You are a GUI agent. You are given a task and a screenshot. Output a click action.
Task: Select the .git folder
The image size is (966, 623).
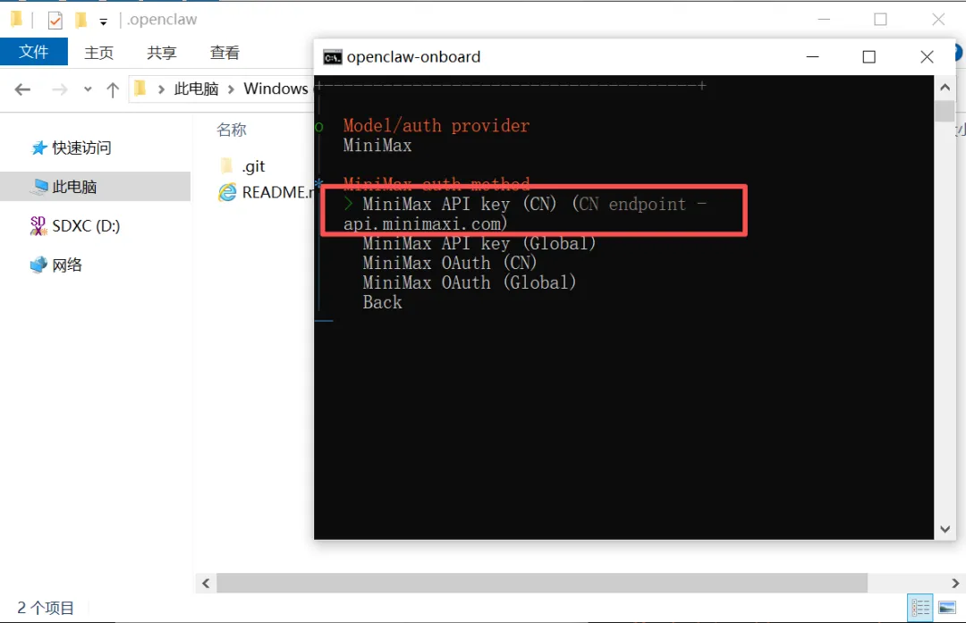pyautogui.click(x=253, y=166)
